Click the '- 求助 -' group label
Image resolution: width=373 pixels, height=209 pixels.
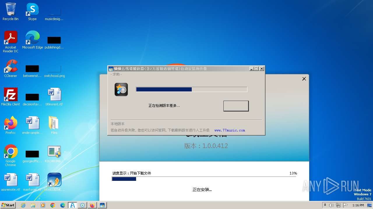point(116,74)
